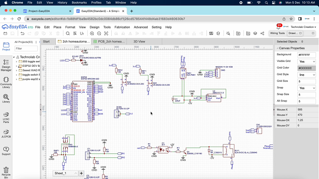Open the Design menu

94,27
